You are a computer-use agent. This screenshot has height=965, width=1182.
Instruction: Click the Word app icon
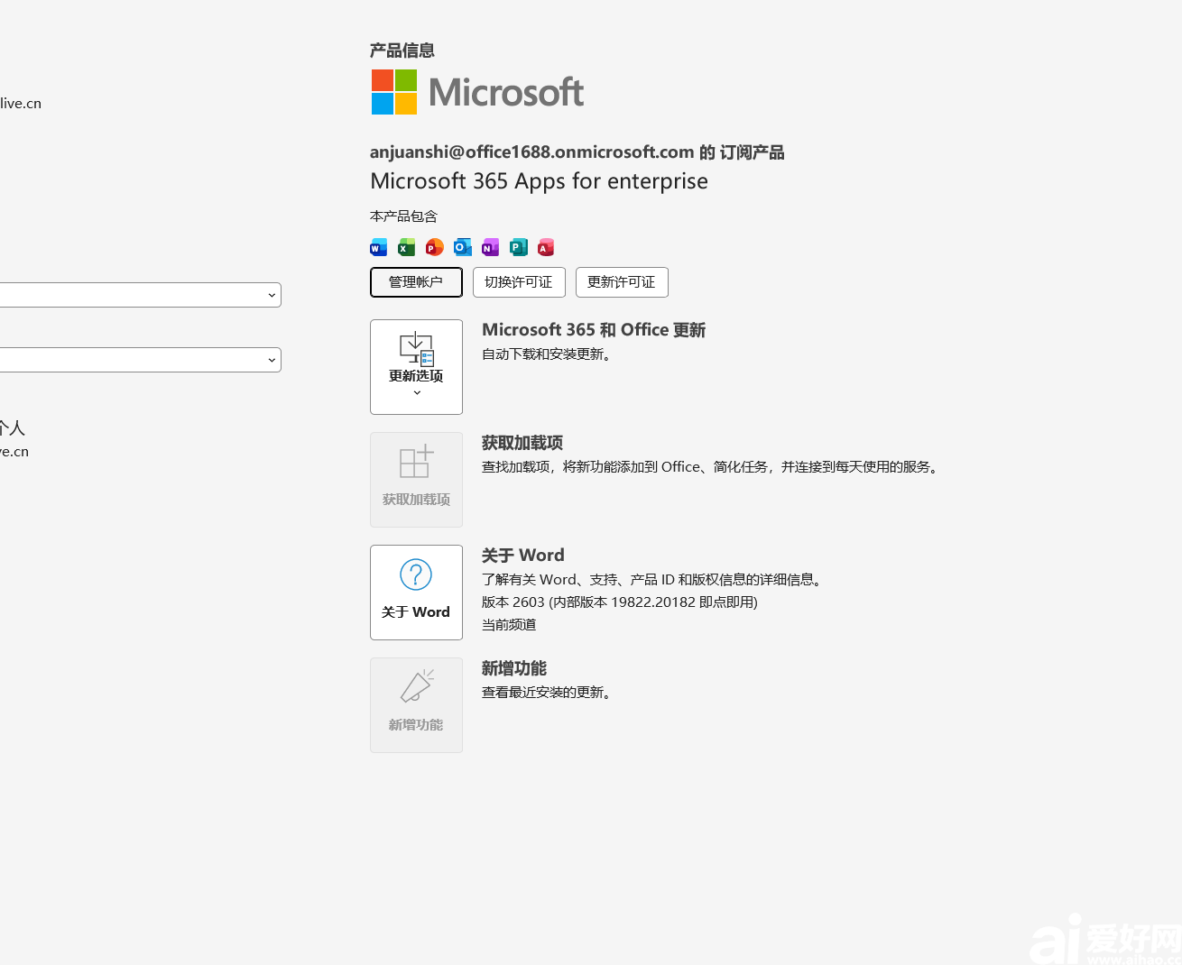tap(379, 247)
